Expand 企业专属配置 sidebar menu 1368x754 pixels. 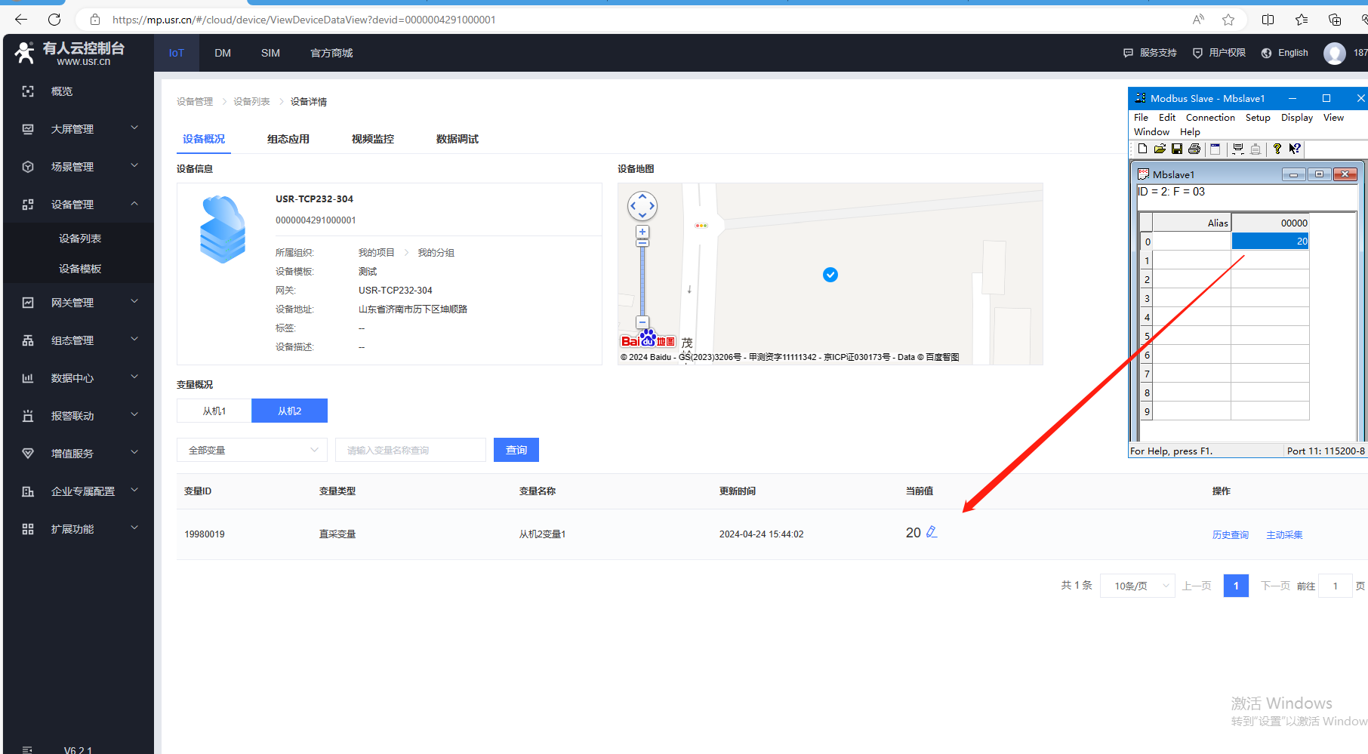coord(79,491)
